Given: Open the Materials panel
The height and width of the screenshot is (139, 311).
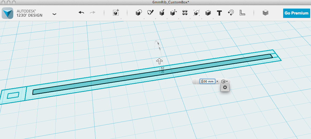Looking at the screenshot, I should coord(265,13).
